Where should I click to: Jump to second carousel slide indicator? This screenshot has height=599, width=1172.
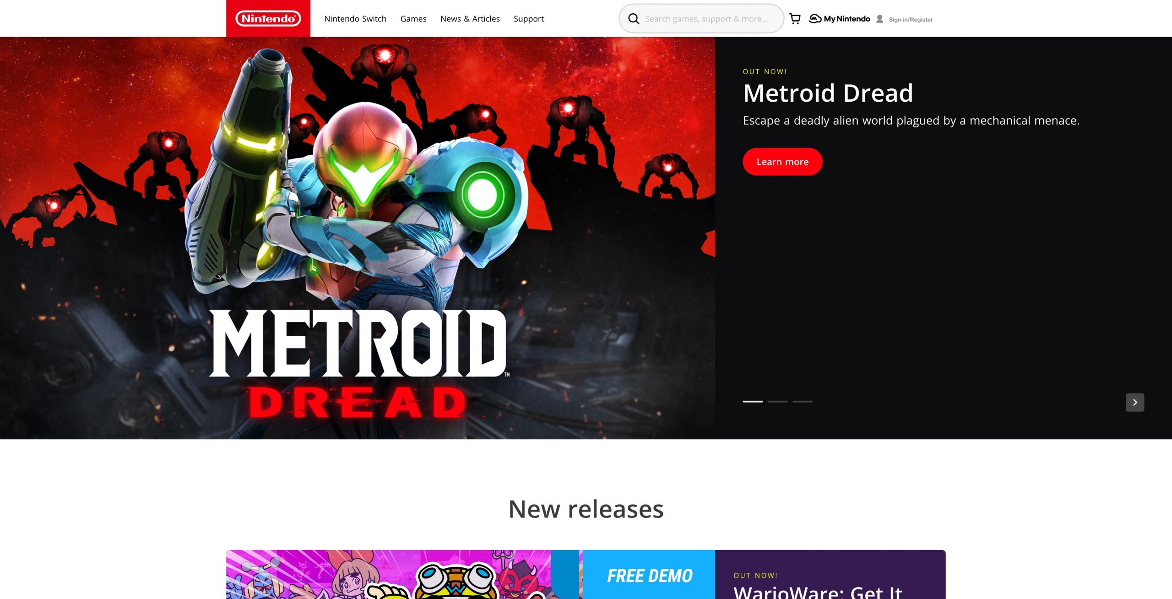point(777,402)
